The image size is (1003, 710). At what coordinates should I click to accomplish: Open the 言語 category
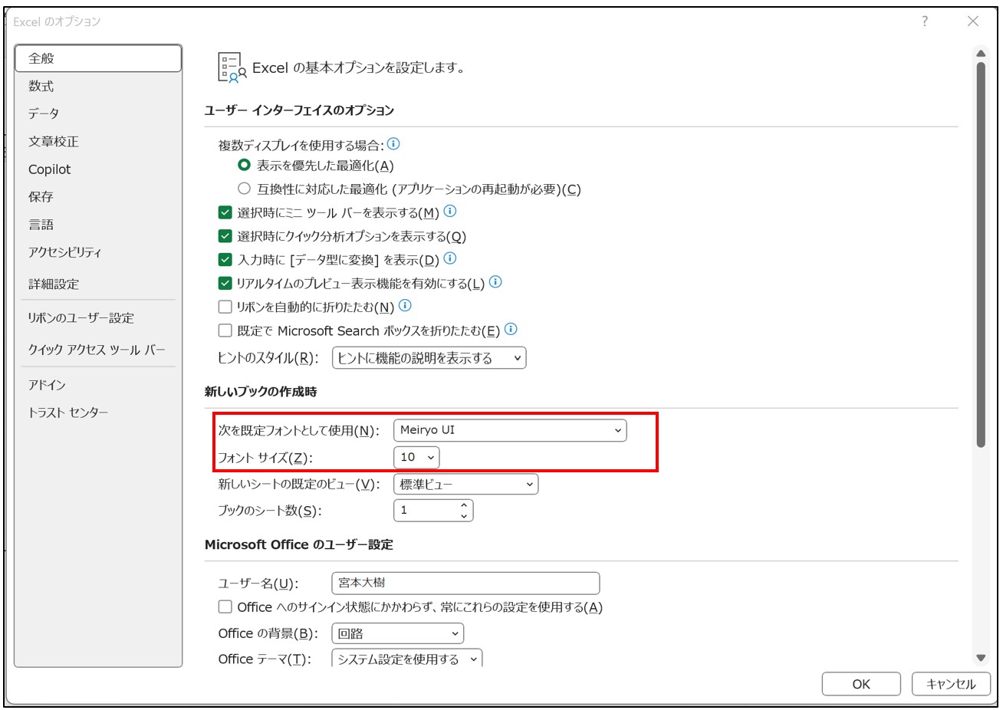click(x=98, y=225)
